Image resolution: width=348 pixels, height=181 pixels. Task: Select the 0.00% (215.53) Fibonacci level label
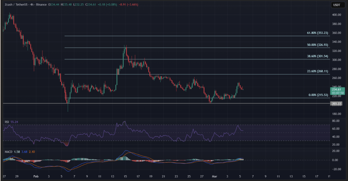pos(317,95)
